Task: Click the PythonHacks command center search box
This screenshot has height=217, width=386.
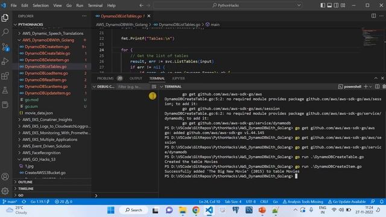Action: tap(228, 5)
